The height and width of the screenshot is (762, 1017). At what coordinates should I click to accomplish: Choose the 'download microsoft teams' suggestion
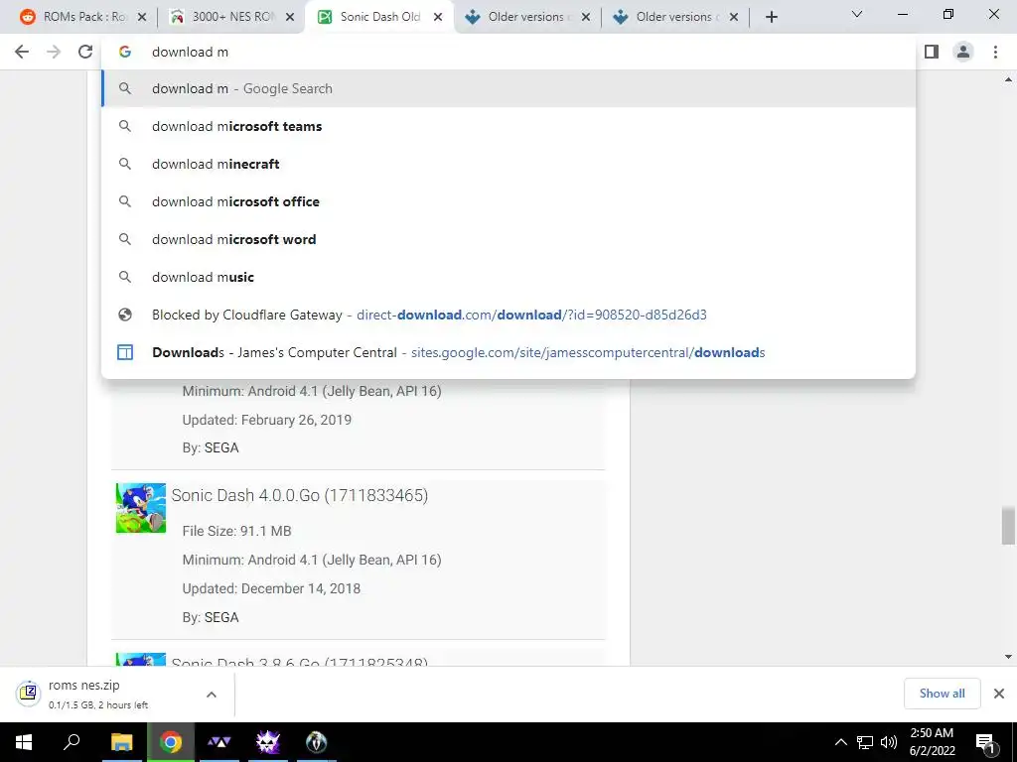coord(508,126)
